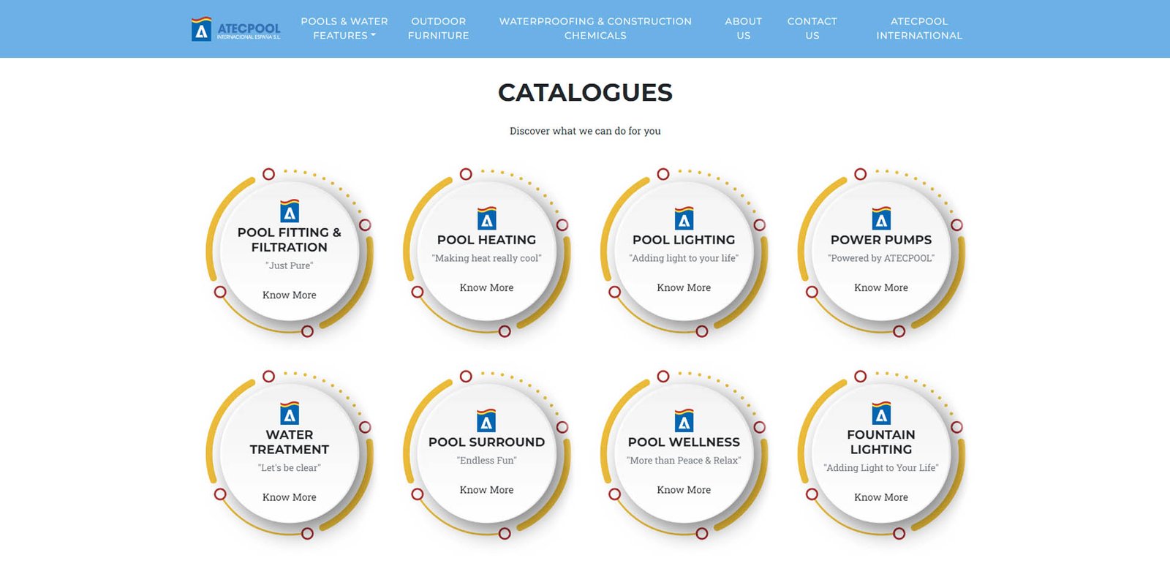1170x566 pixels.
Task: Click the logo icon above Pool Heating
Action: click(486, 218)
